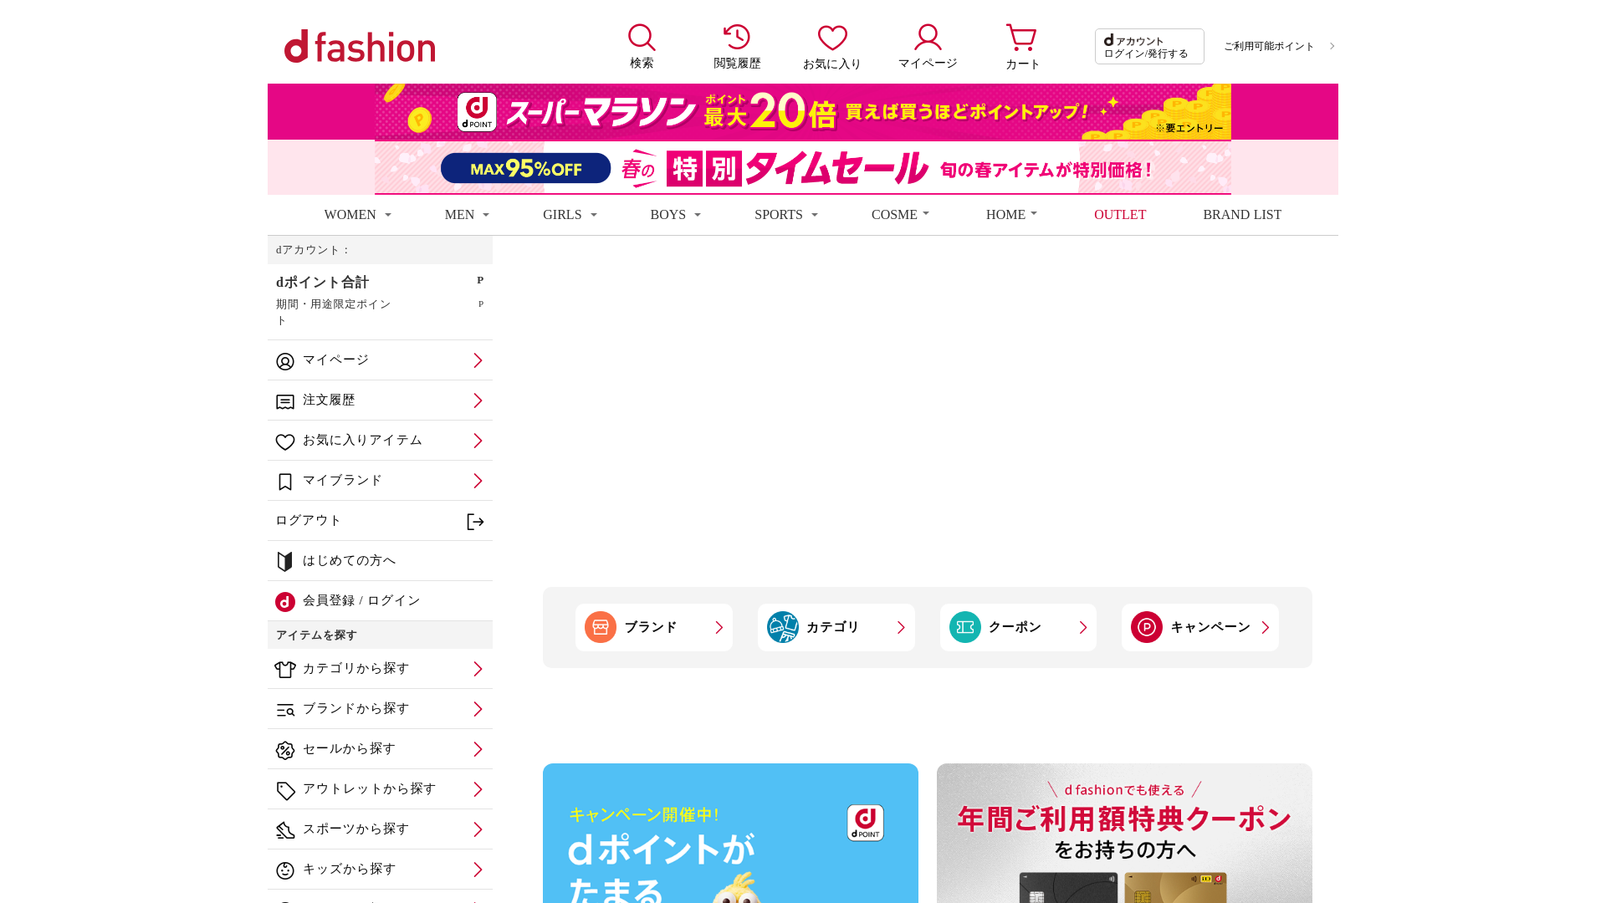
Task: Open ブランドから探す menu item
Action: point(380,709)
